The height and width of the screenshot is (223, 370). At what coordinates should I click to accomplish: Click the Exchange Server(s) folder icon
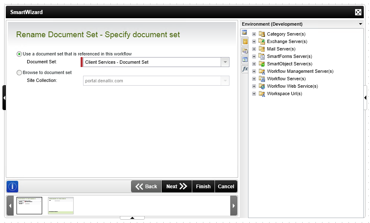262,41
